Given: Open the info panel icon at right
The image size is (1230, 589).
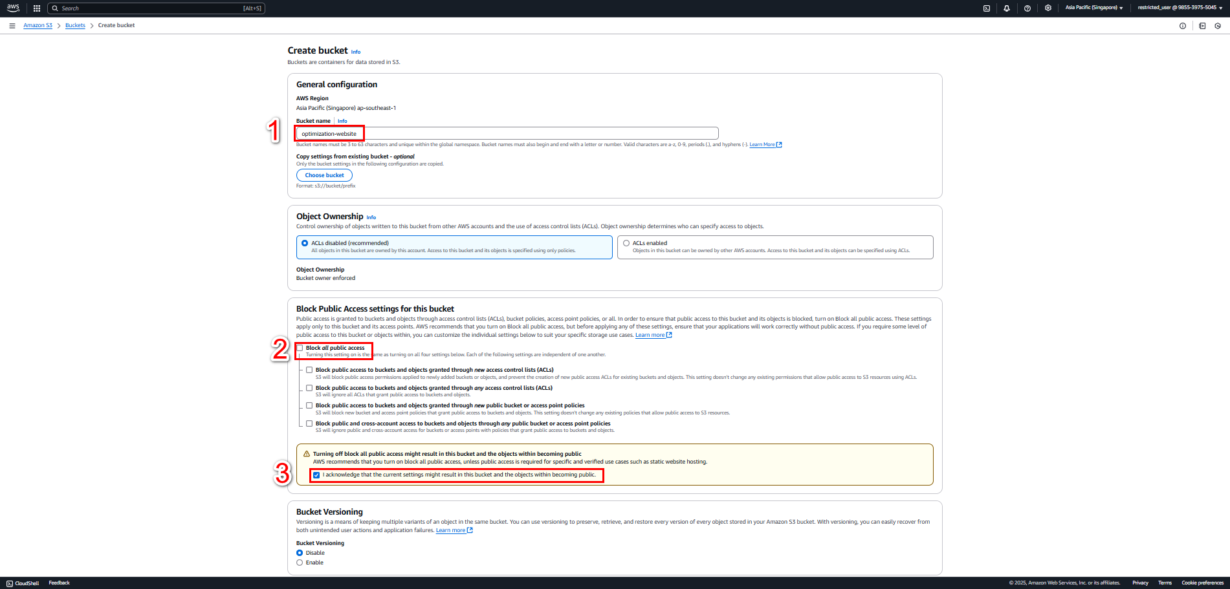Looking at the screenshot, I should pyautogui.click(x=1183, y=26).
